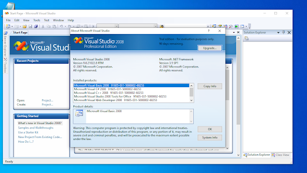Open the Solution Platforms combo box
Viewport: 307px width, 173px height.
click(x=138, y=26)
